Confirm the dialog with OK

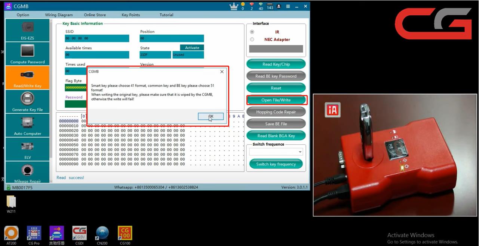(x=211, y=117)
